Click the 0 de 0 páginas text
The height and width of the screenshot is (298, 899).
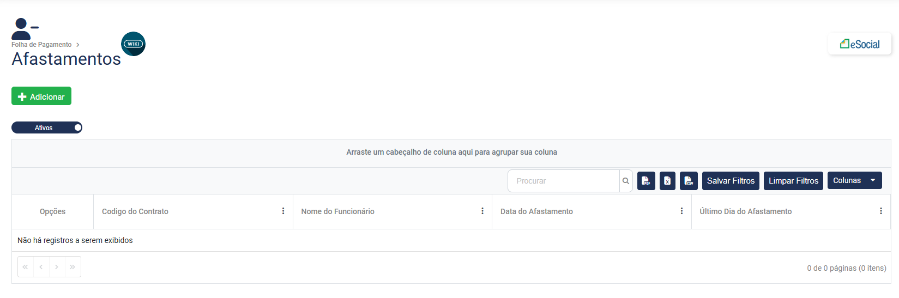pos(847,268)
